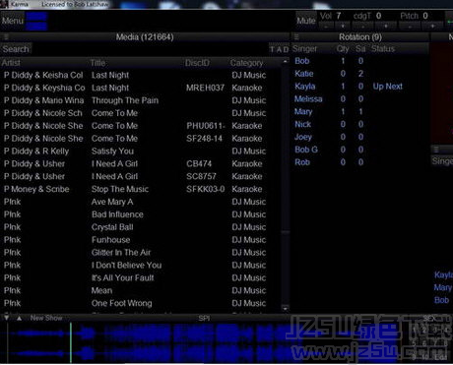Select Pink's Crystal Ball track
The width and height of the screenshot is (453, 365).
click(x=141, y=227)
